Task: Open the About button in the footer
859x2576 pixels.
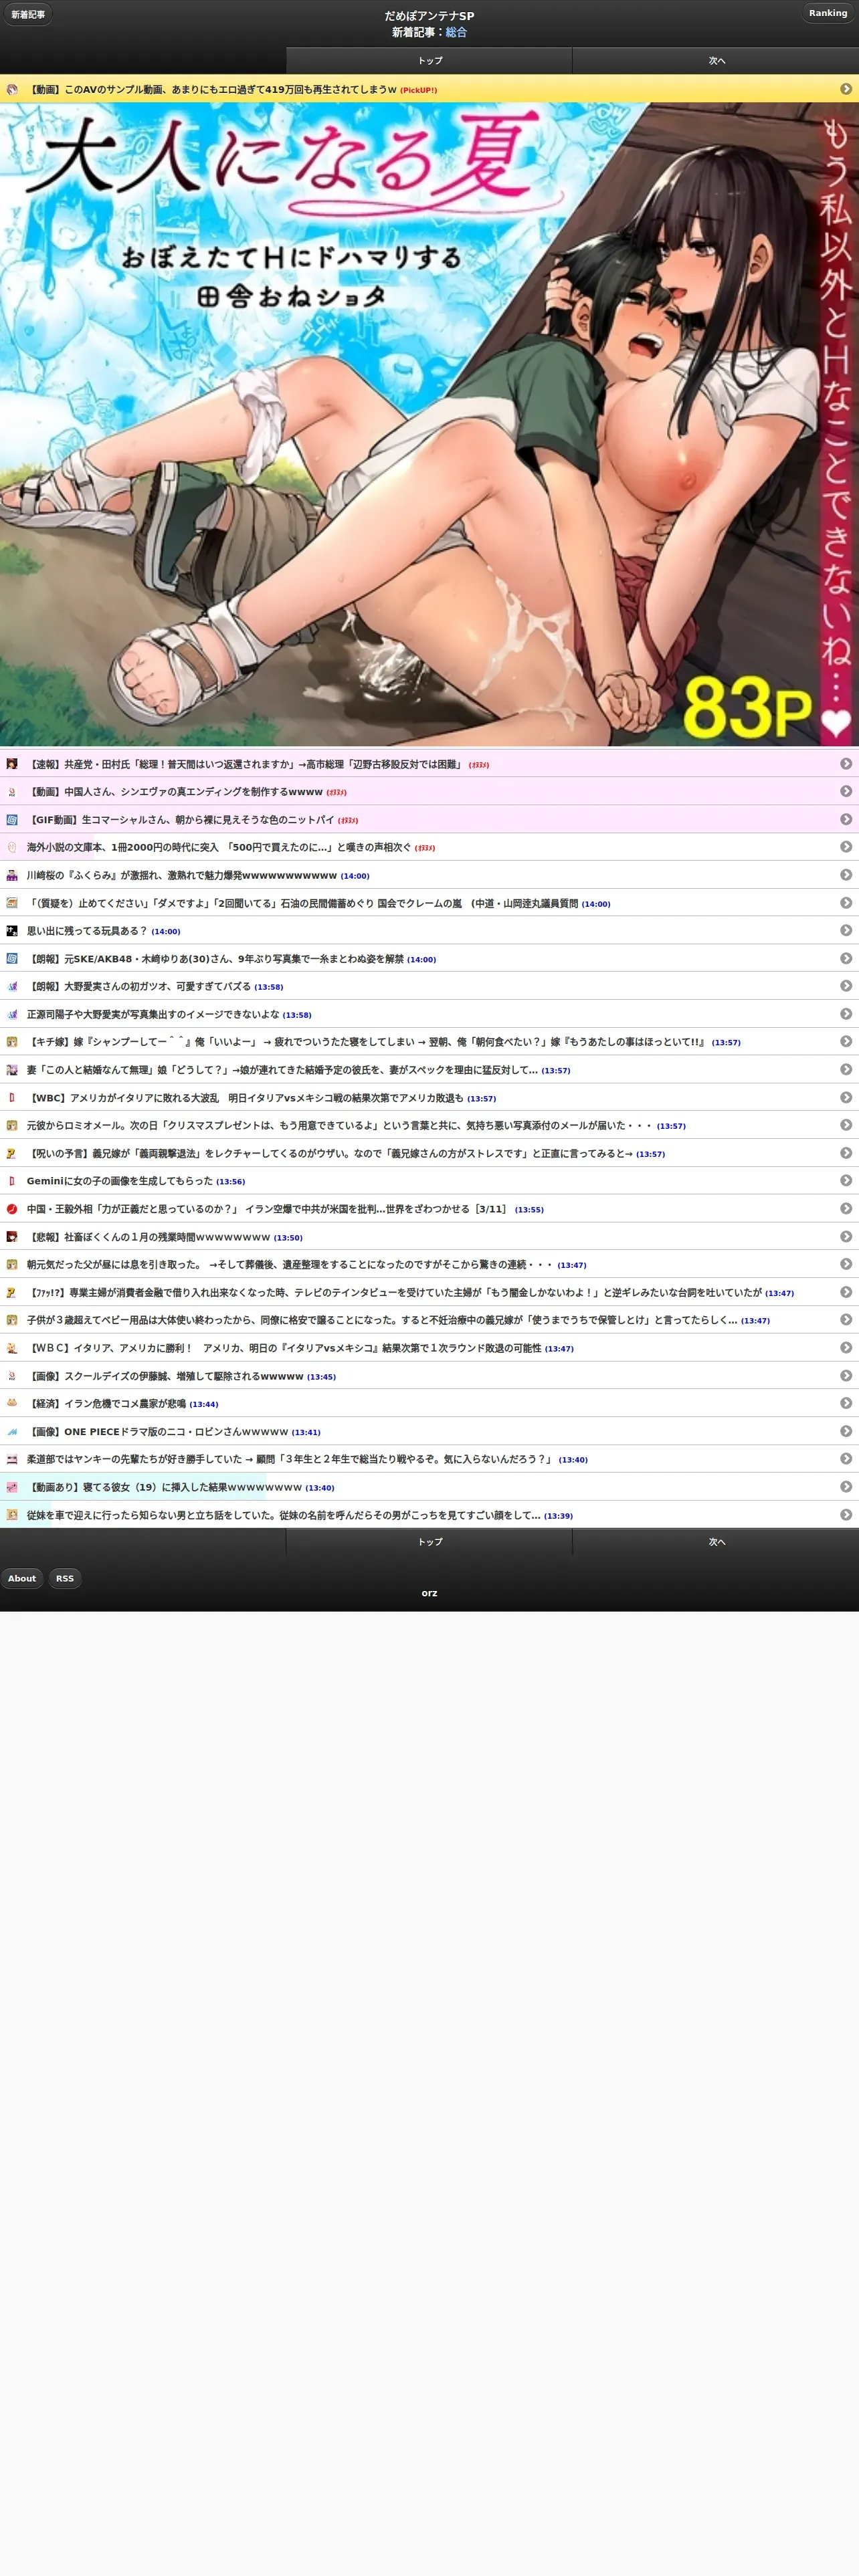Action: pos(22,1578)
